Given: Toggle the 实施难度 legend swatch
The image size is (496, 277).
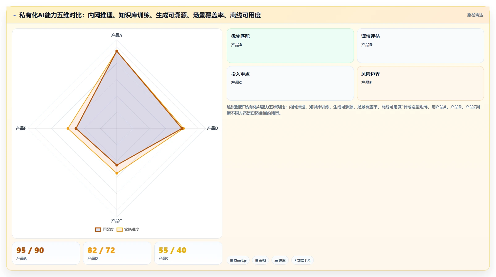Looking at the screenshot, I should 120,229.
